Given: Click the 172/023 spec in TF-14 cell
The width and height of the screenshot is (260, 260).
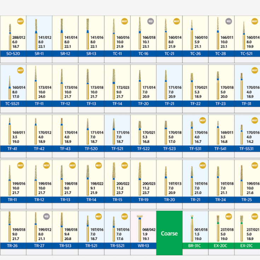Looking at the screenshot, I should point(123,87).
